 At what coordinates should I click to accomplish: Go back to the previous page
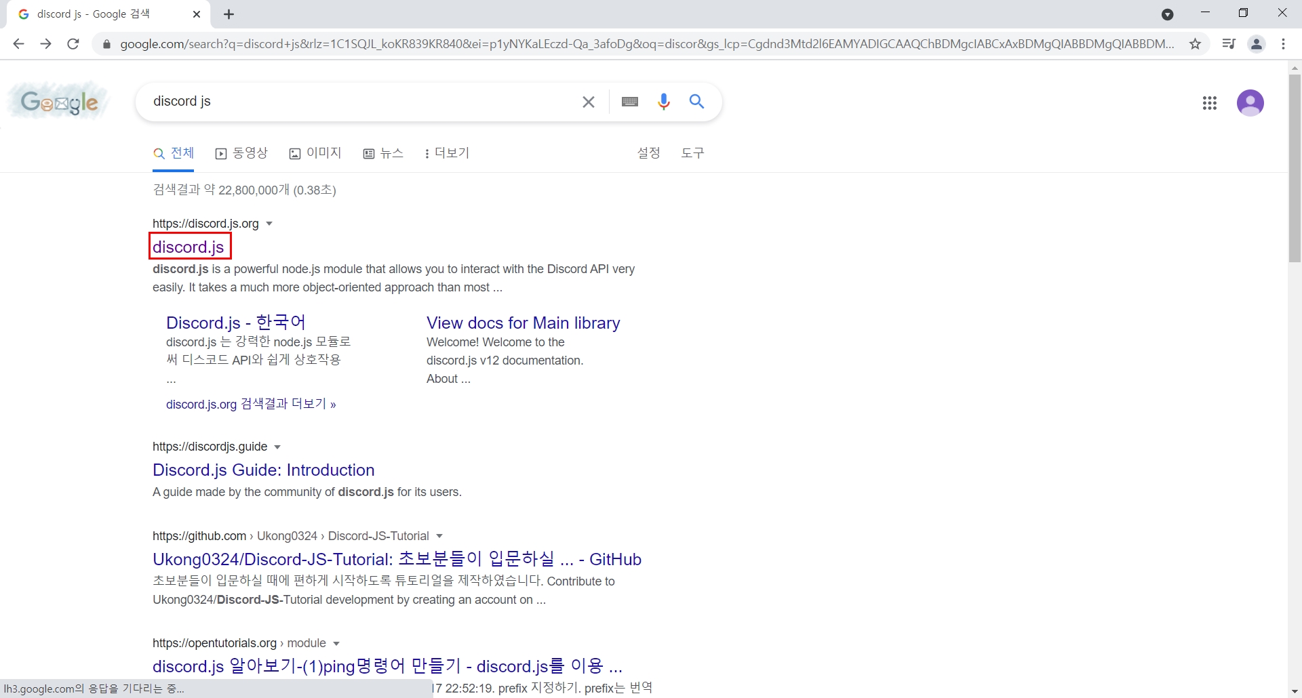(18, 44)
